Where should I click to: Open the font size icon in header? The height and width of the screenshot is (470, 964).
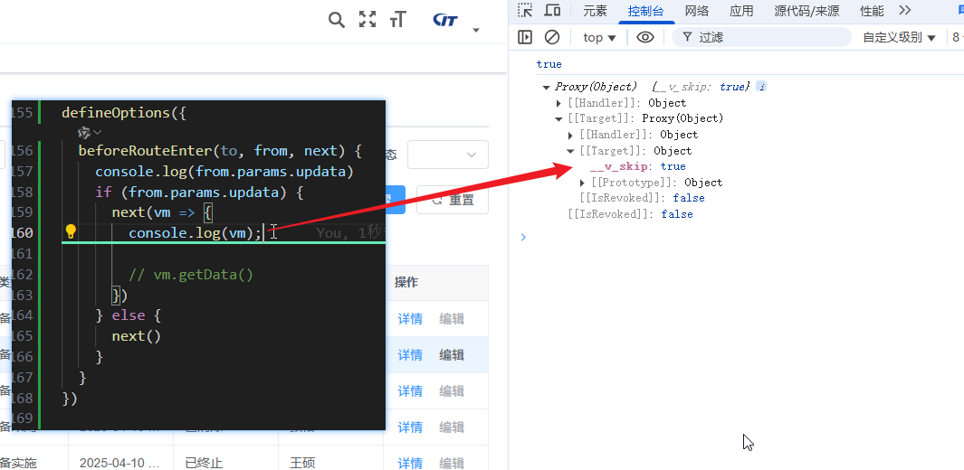coord(397,20)
